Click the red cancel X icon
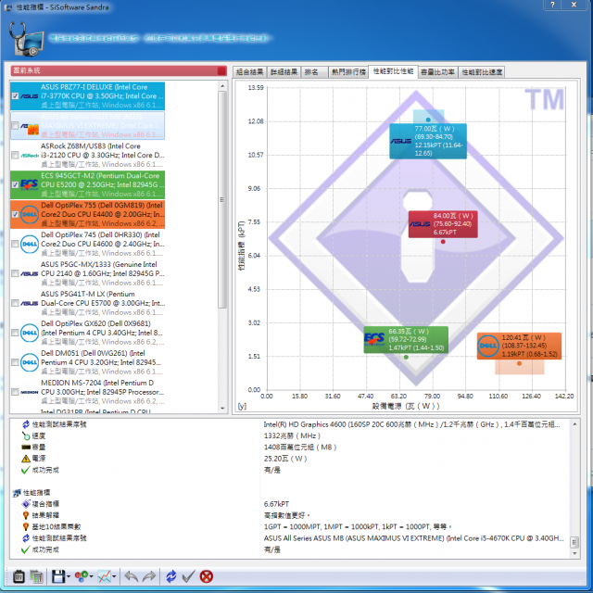593x593 pixels. pyautogui.click(x=206, y=576)
